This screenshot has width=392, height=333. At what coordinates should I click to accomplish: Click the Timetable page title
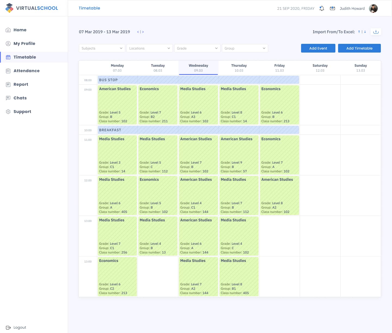(89, 8)
